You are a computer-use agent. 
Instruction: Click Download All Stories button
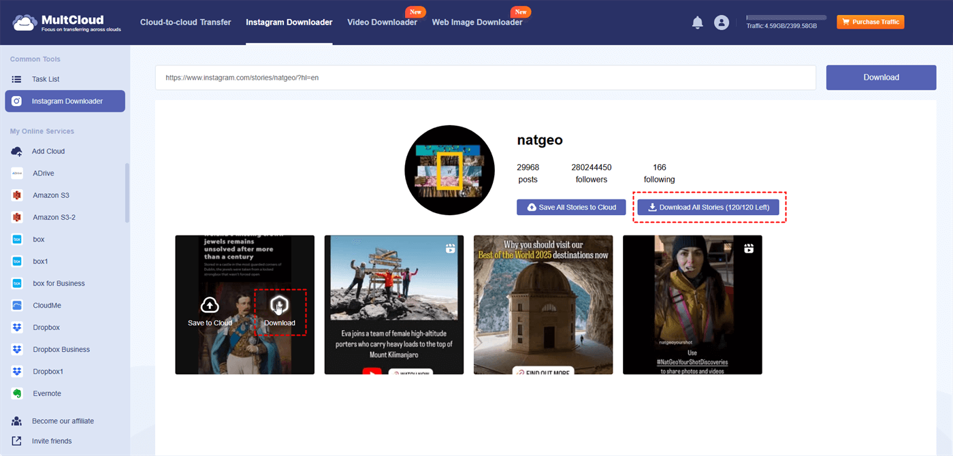click(708, 208)
